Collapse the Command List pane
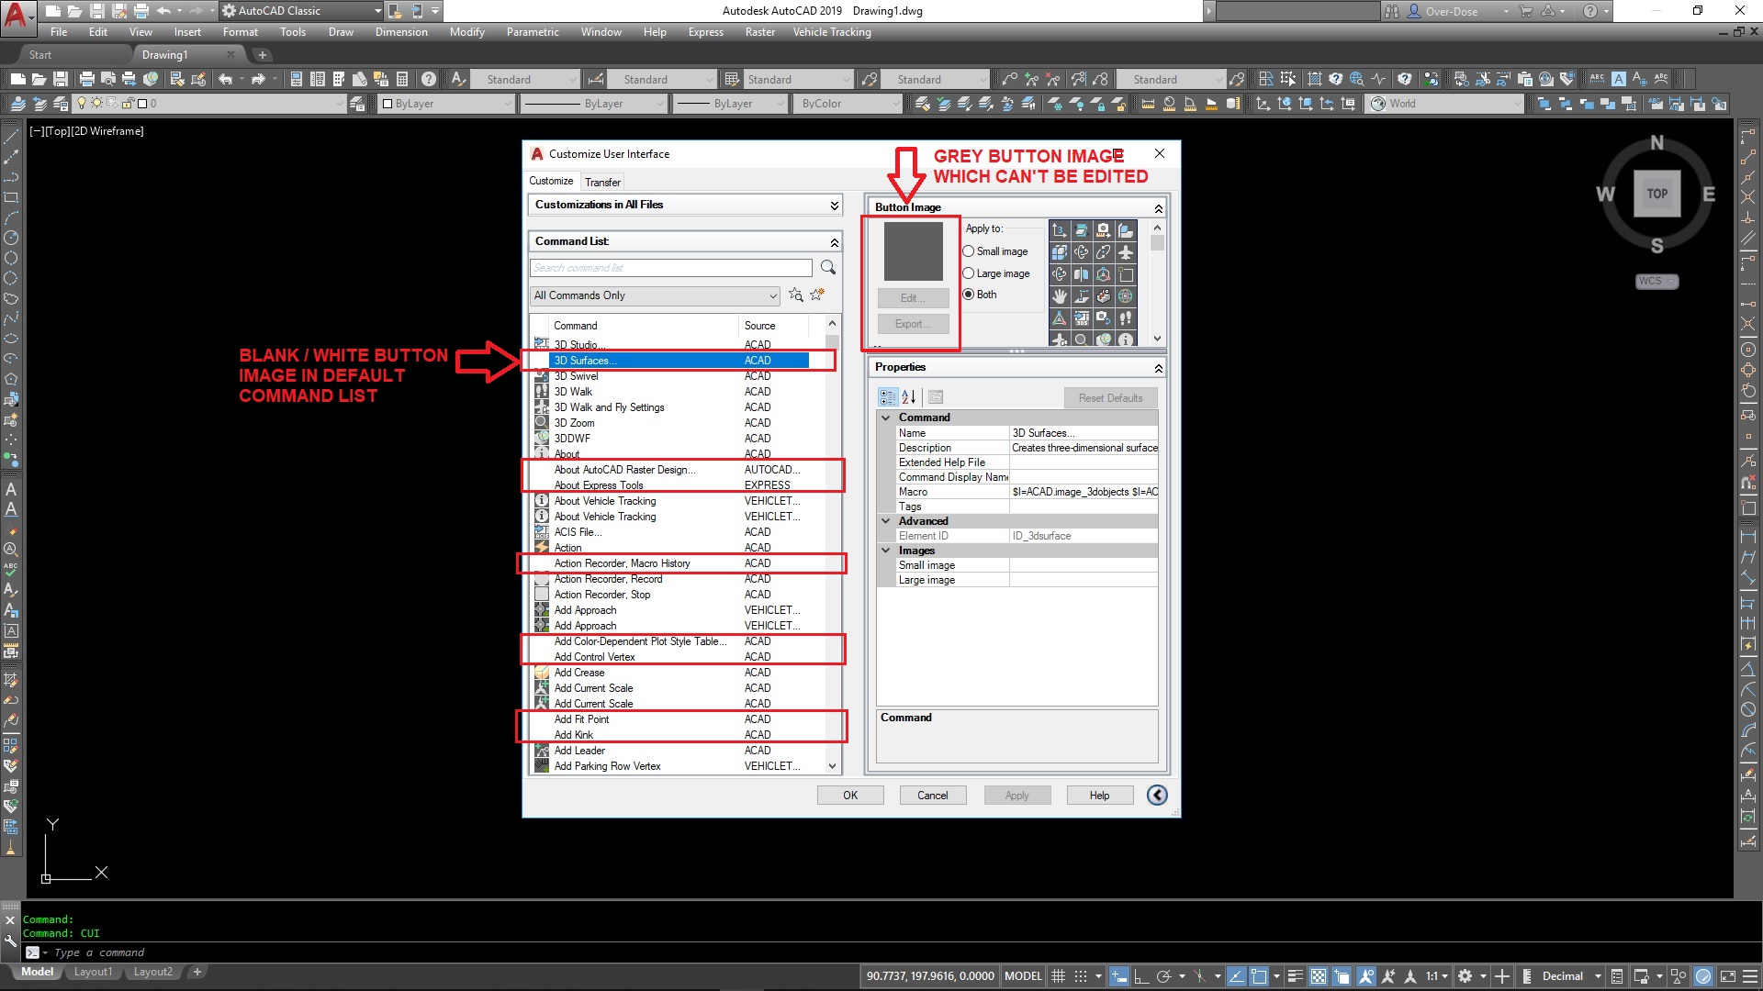 (834, 242)
